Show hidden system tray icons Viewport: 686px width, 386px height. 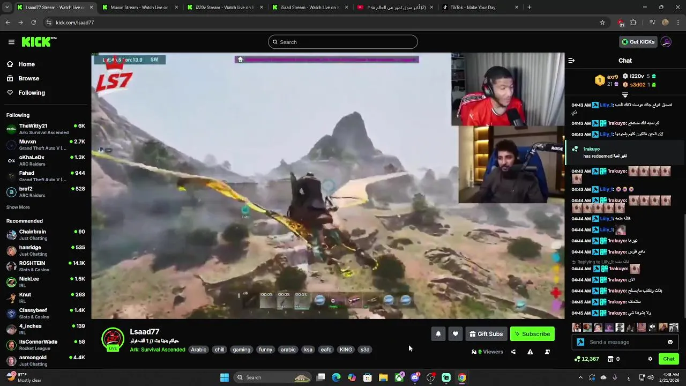pos(580,377)
